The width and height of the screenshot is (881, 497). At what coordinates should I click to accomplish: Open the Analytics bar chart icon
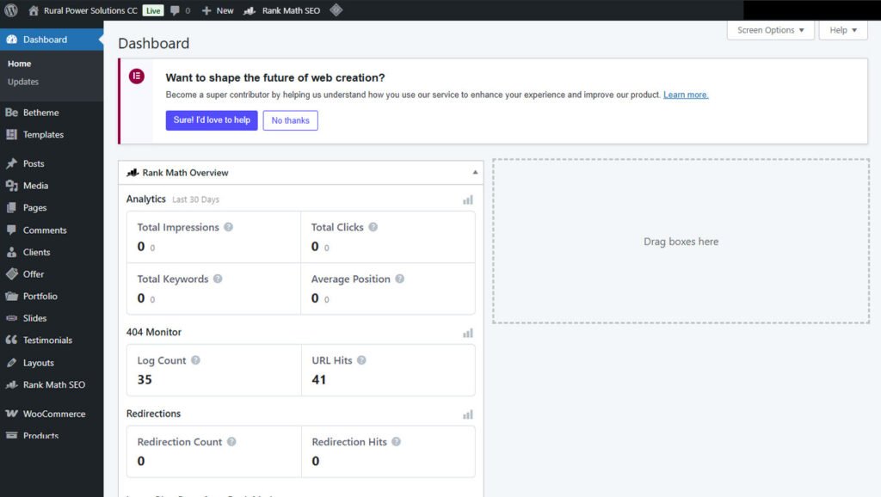(468, 199)
